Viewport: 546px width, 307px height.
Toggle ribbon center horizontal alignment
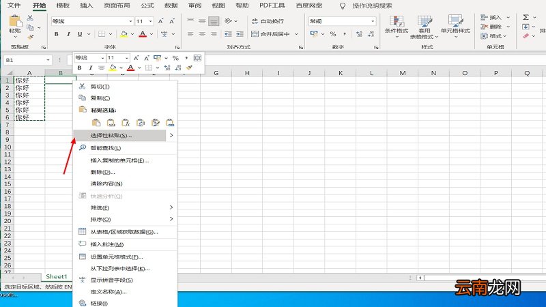point(202,33)
